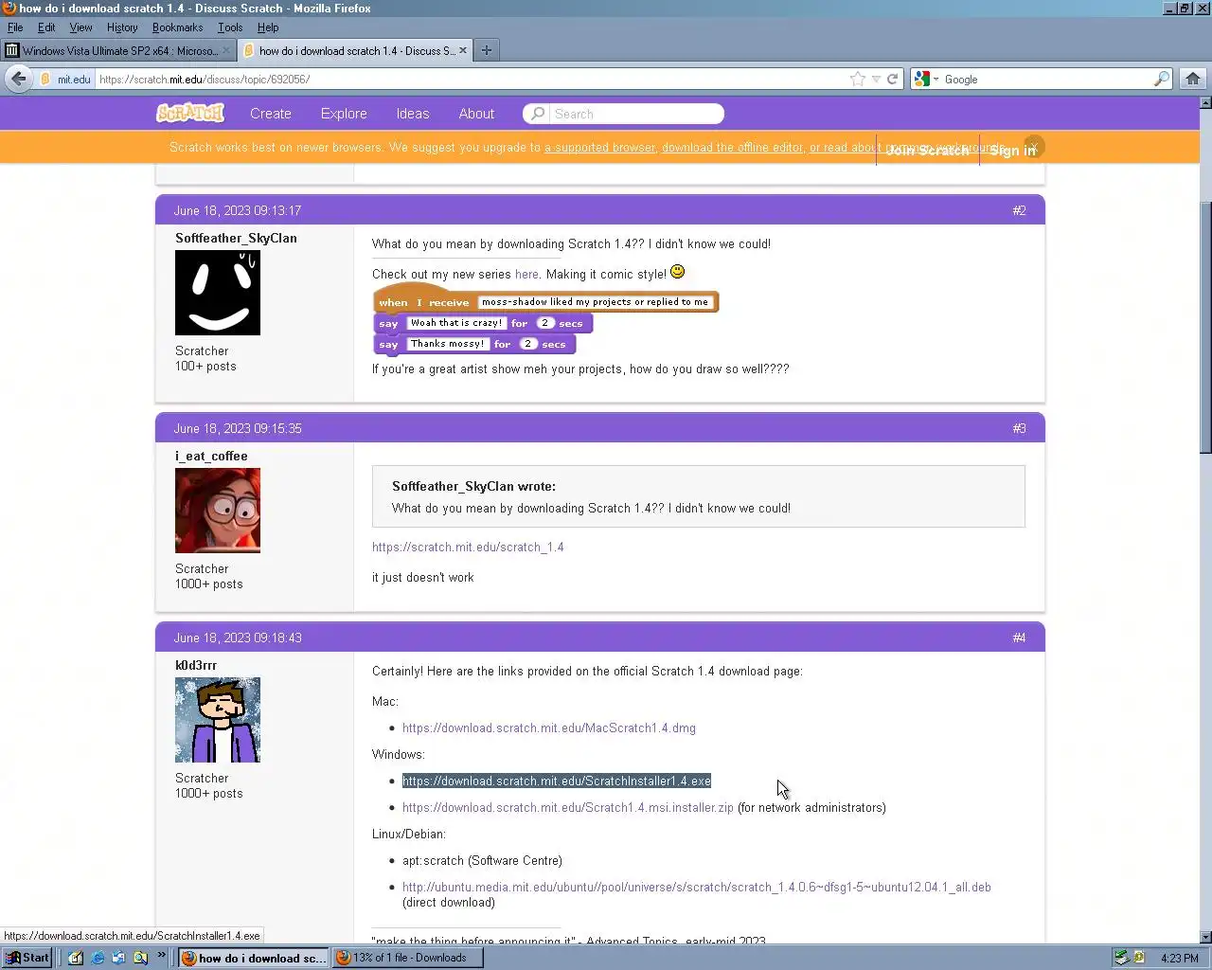This screenshot has width=1212, height=970.
Task: Click the yellow smiley emoji in post #2
Action: pyautogui.click(x=678, y=272)
